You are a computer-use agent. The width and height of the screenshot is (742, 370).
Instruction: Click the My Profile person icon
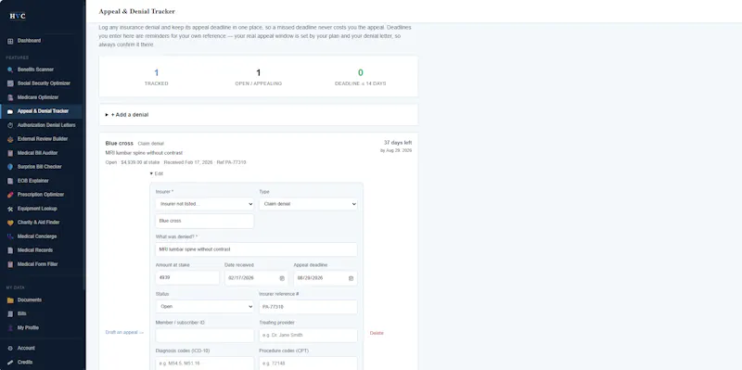[10, 328]
